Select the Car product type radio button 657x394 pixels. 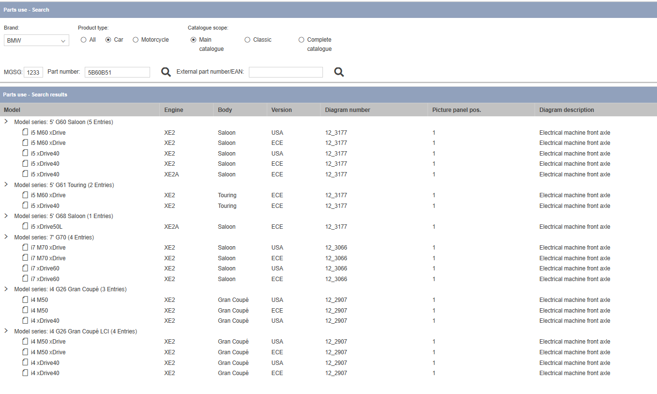pyautogui.click(x=108, y=40)
